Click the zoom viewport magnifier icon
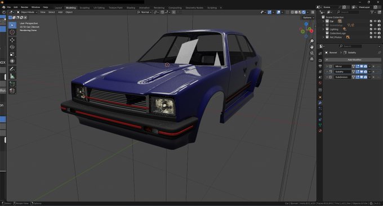383x206 pixels. 312,41
